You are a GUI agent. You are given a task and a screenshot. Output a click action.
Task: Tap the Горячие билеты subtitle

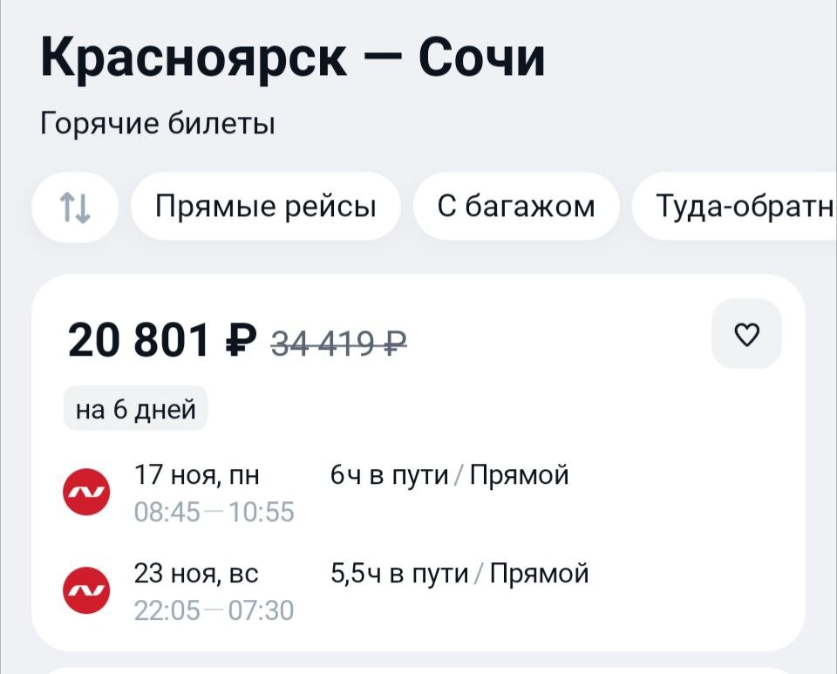tap(158, 124)
